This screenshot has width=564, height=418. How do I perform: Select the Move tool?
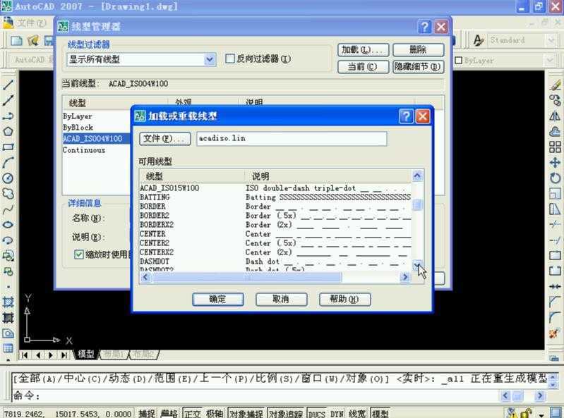pyautogui.click(x=555, y=162)
